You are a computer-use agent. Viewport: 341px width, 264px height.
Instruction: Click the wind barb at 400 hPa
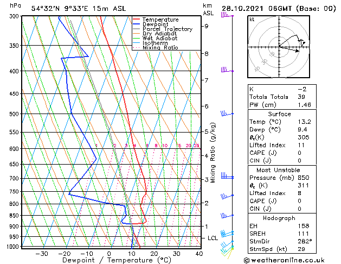coord(227,70)
